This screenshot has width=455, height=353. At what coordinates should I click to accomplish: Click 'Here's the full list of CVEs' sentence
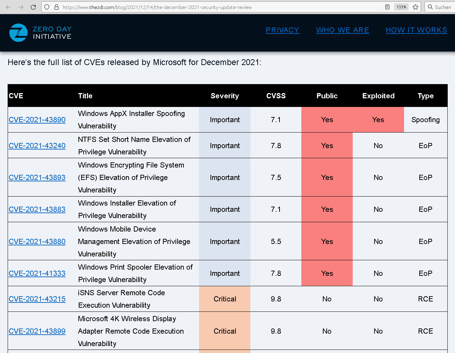click(x=135, y=62)
